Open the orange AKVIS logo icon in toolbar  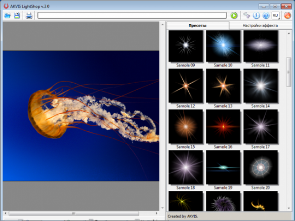point(288,16)
